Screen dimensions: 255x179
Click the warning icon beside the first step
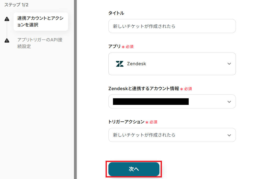click(x=7, y=19)
